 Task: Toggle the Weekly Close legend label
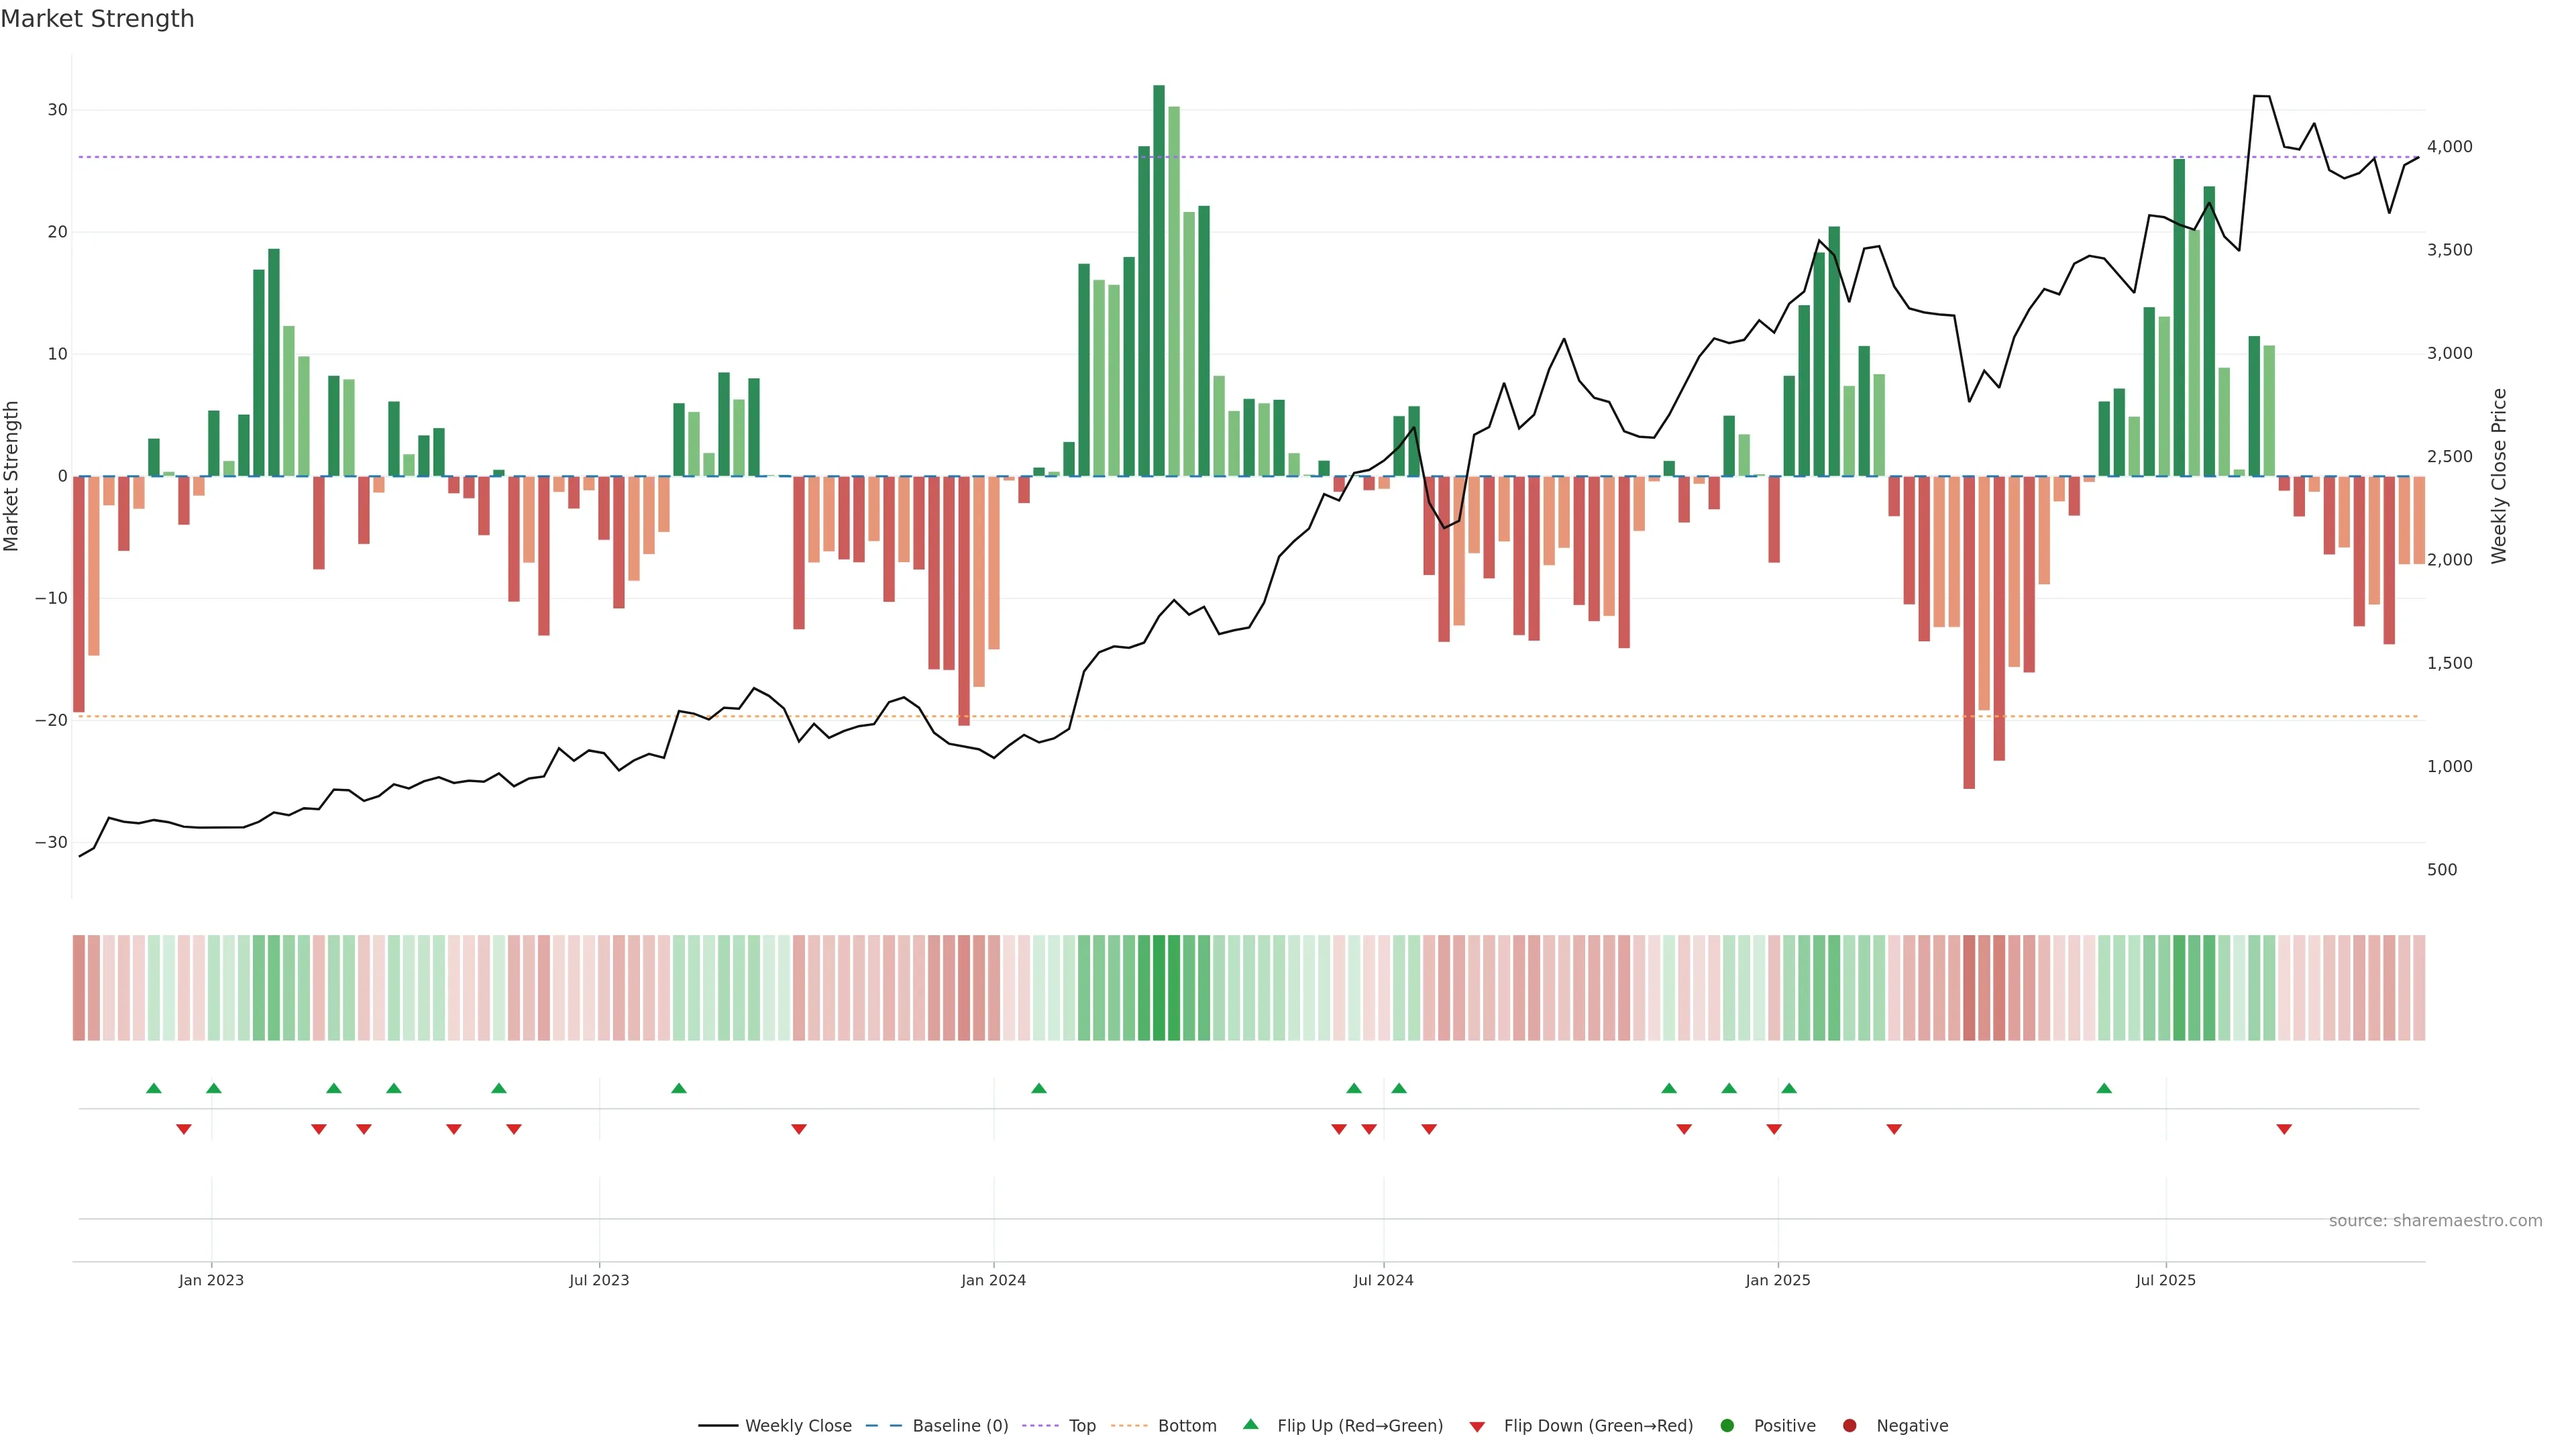(798, 1425)
